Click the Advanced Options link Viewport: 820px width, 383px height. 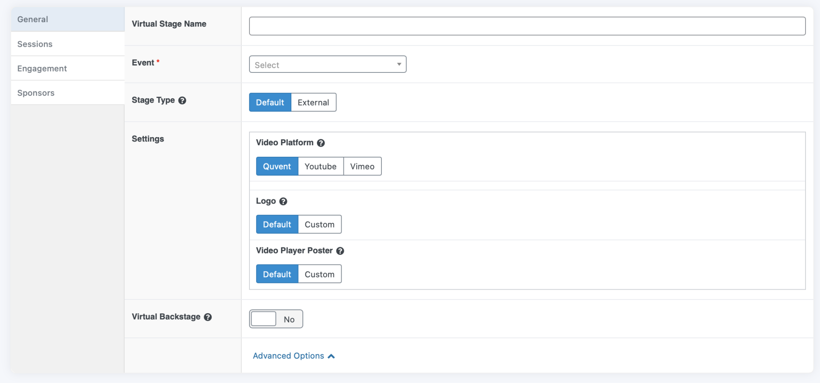(288, 356)
